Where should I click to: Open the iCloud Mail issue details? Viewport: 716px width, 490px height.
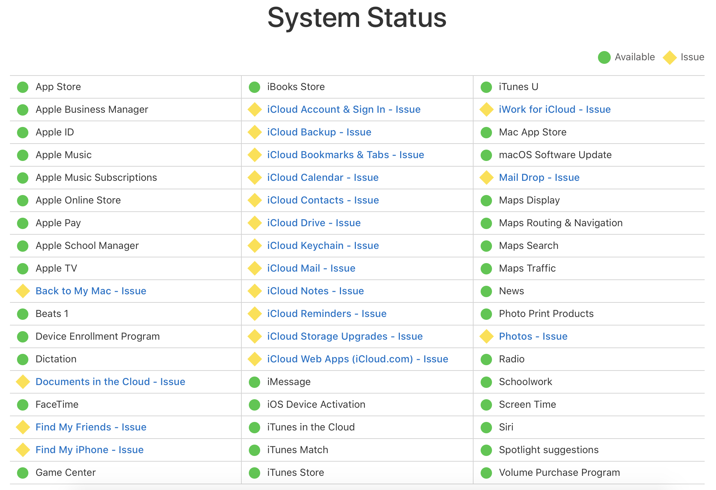(311, 268)
